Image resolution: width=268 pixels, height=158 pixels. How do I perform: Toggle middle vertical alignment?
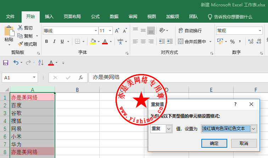coord(143,30)
